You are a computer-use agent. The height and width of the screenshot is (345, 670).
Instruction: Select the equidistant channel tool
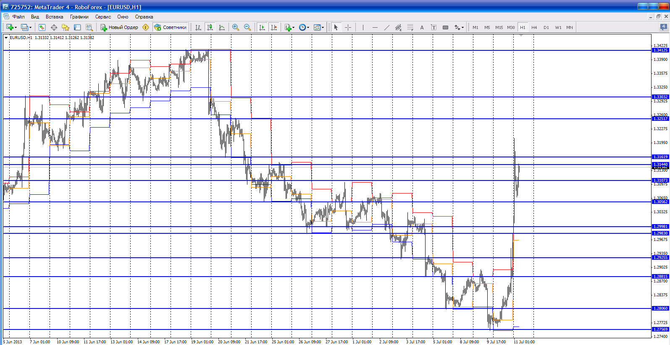(398, 27)
